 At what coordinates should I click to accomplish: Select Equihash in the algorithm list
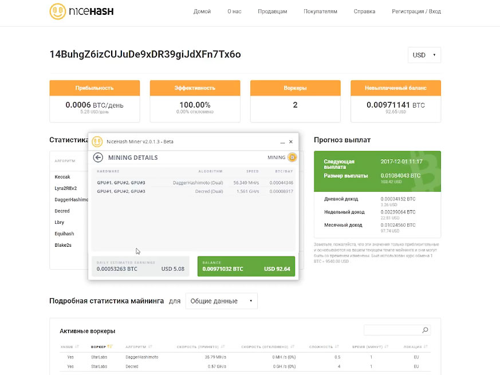click(x=64, y=234)
